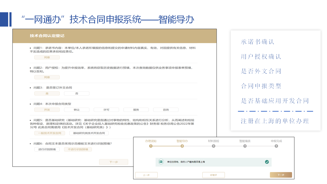Choose 转让 as the contract type
Viewport: 327px width, 184px height.
click(x=77, y=110)
